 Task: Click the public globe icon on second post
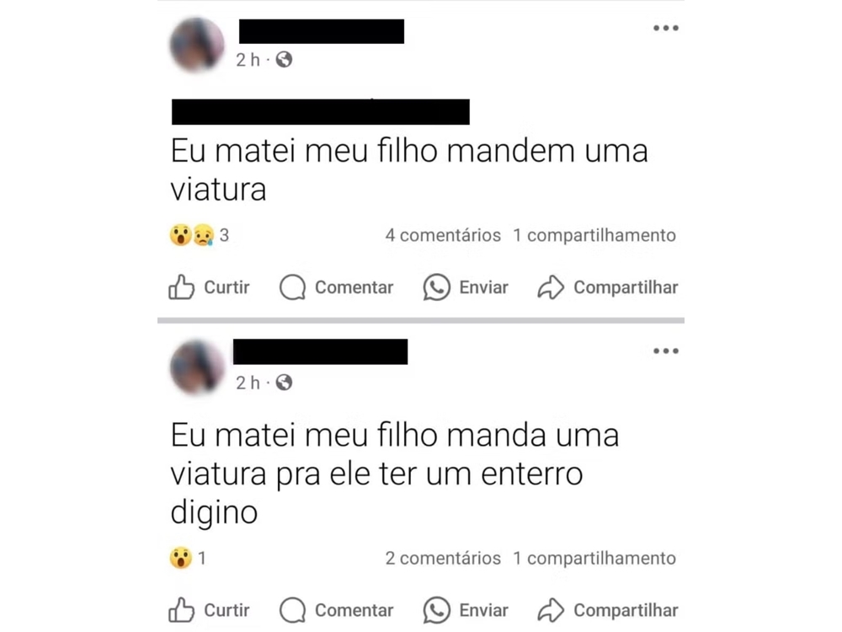[x=284, y=382]
